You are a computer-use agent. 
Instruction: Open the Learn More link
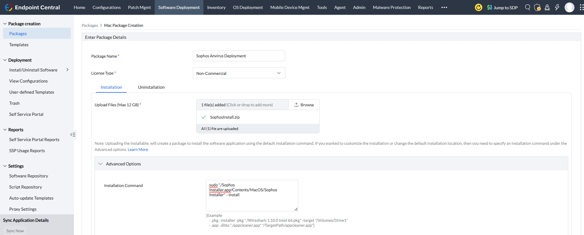138,149
